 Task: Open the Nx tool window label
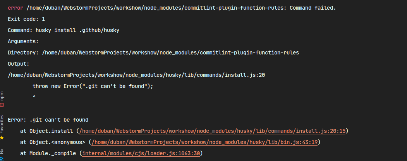[2, 151]
